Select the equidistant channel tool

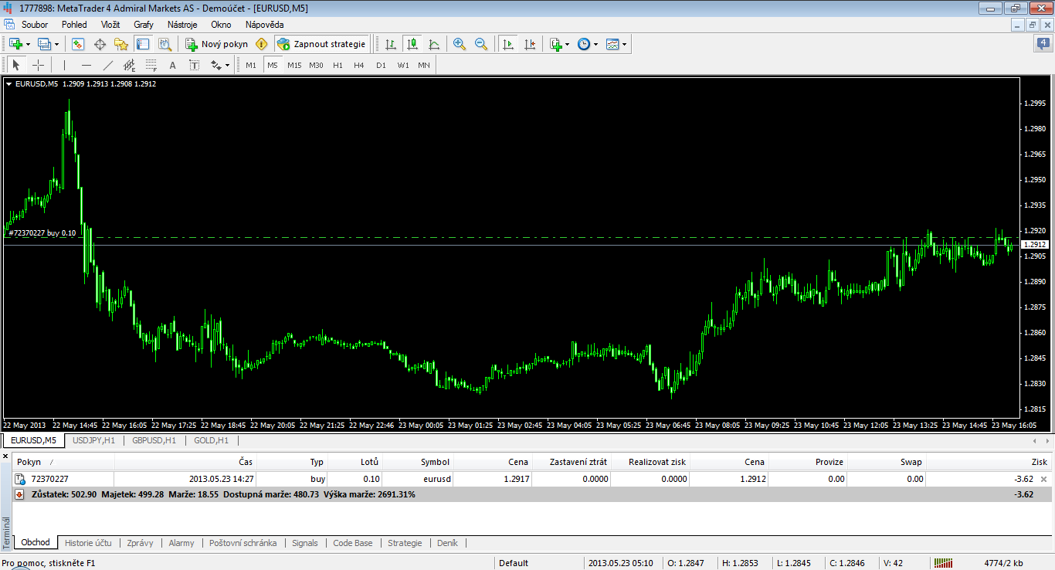130,65
